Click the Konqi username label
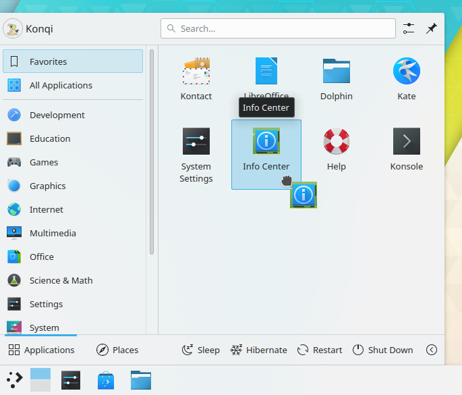The height and width of the screenshot is (395, 462). click(x=39, y=28)
